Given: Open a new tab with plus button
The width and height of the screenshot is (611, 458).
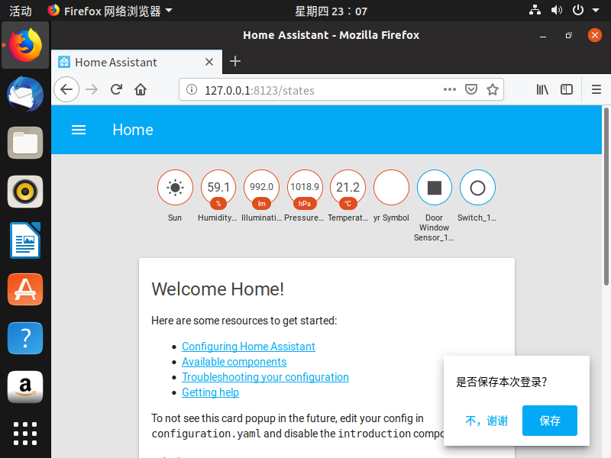Looking at the screenshot, I should (235, 62).
